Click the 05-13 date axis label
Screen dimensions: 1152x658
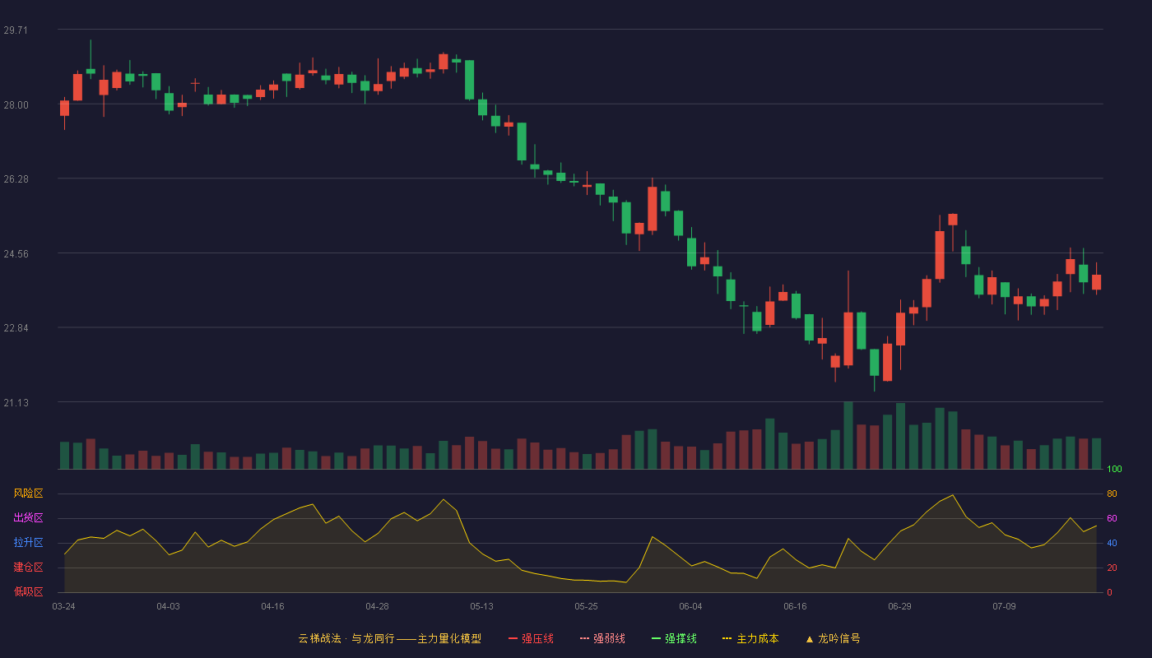point(481,606)
